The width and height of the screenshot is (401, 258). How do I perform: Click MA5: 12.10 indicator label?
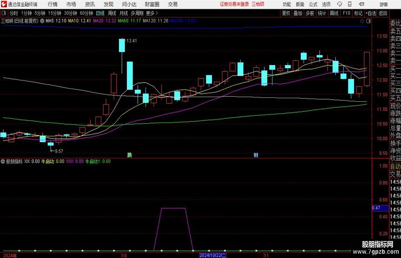pyautogui.click(x=56, y=21)
